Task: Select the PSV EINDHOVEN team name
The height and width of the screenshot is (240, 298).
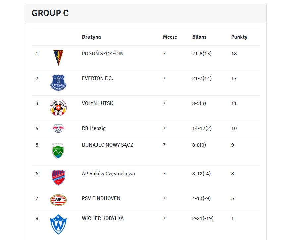Action: [101, 198]
